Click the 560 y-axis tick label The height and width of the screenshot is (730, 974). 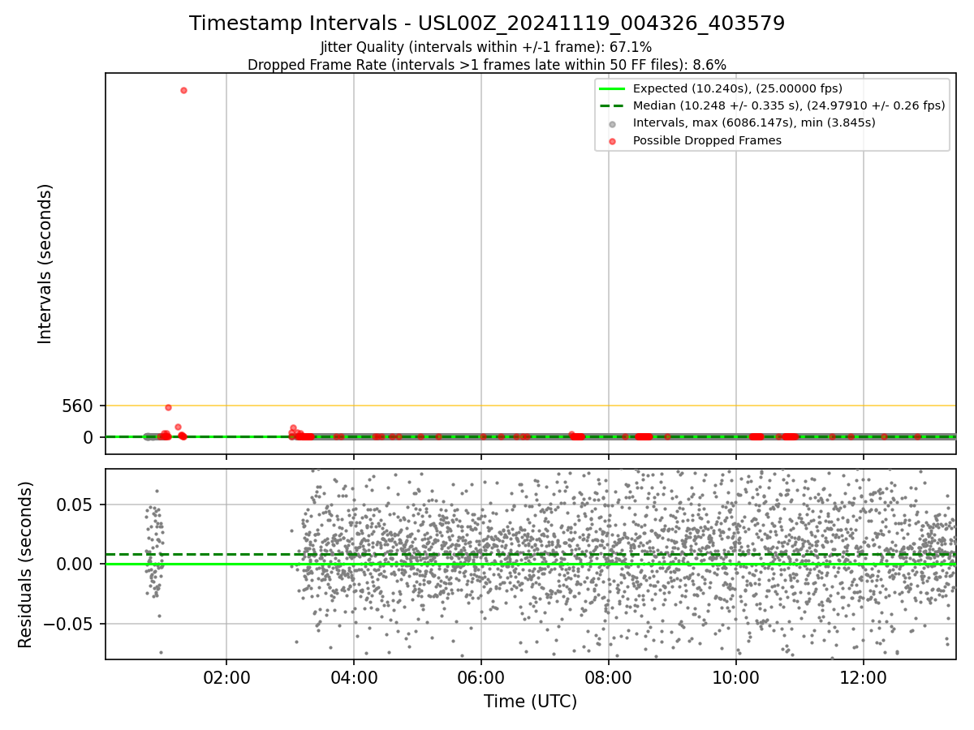coord(78,406)
